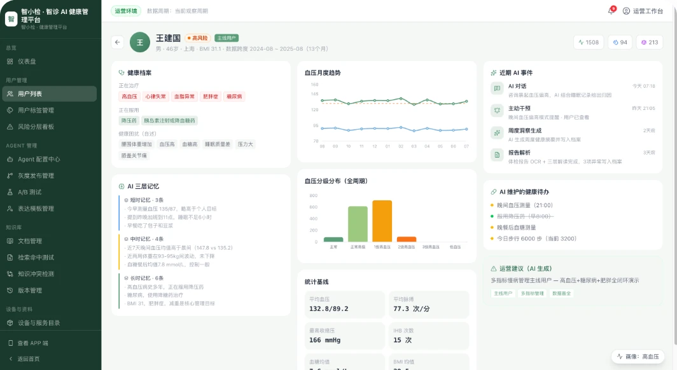
Task: Click the light green 正常高值 bar
Action: [x=358, y=224]
